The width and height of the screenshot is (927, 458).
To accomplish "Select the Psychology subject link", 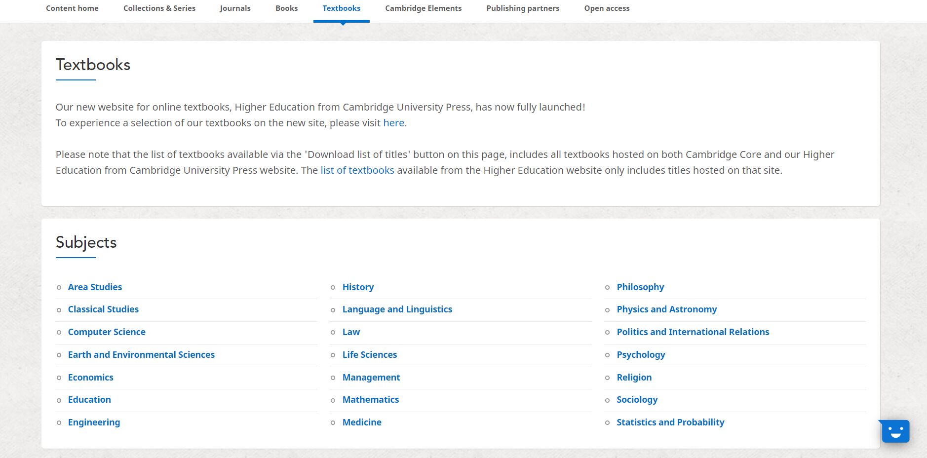I will click(641, 355).
